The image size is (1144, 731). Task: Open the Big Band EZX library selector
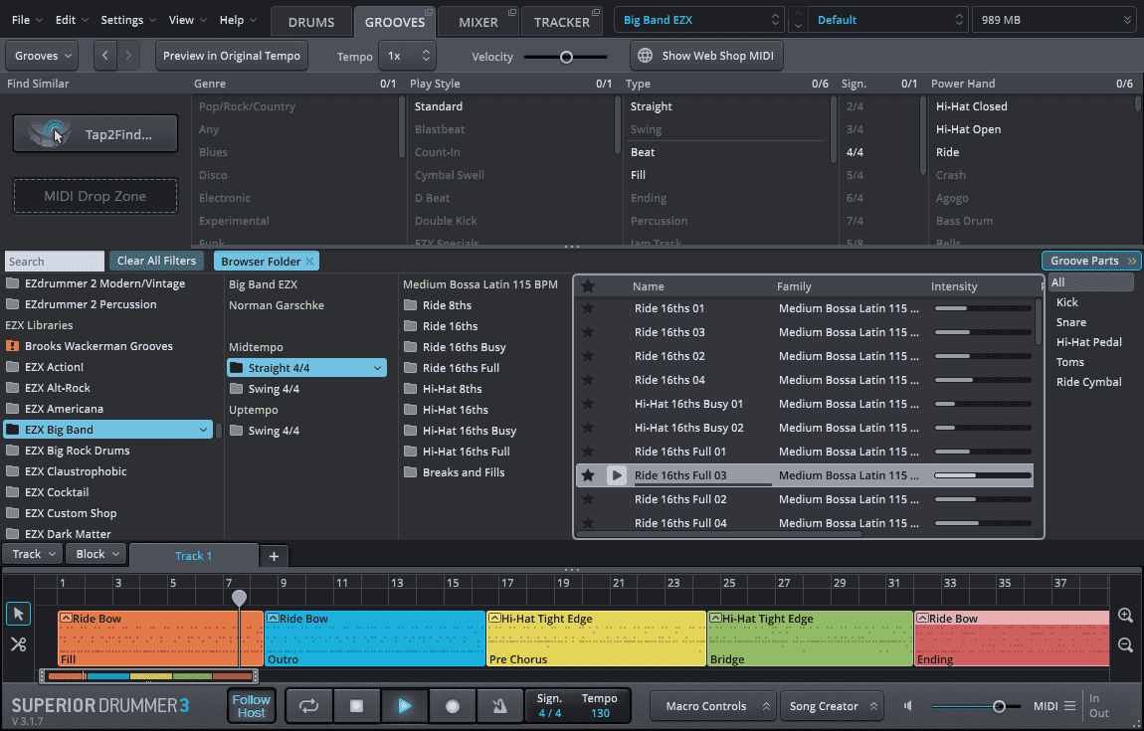click(x=699, y=20)
